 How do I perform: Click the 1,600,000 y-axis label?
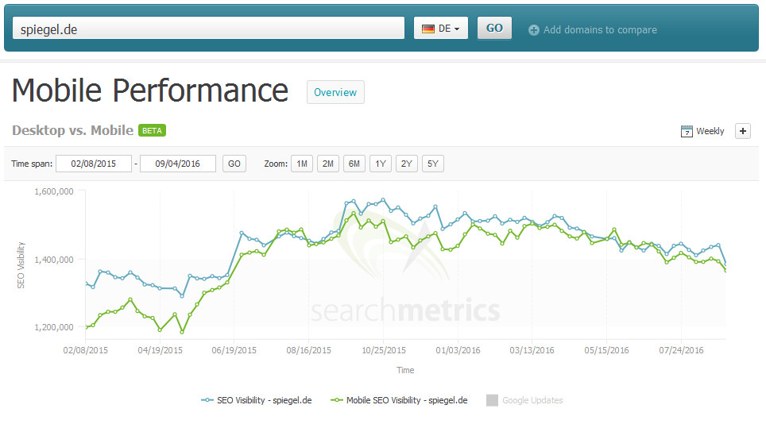click(54, 191)
